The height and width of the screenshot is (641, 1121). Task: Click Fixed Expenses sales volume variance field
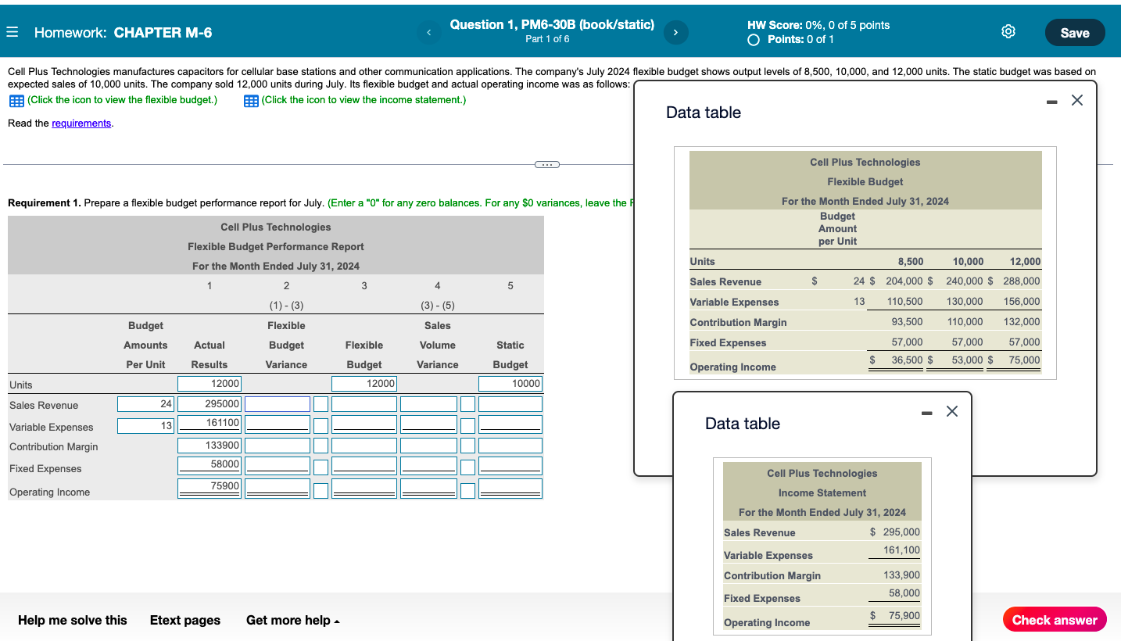428,466
